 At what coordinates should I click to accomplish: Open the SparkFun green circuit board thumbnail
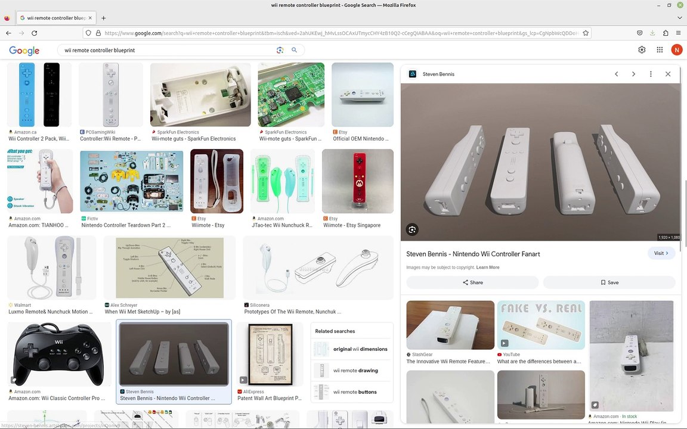click(x=292, y=95)
